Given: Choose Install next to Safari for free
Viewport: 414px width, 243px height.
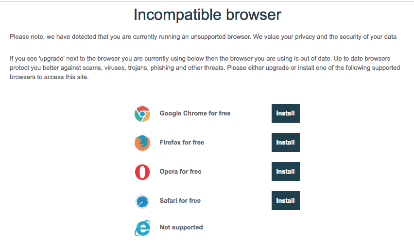Looking at the screenshot, I should click(x=285, y=200).
